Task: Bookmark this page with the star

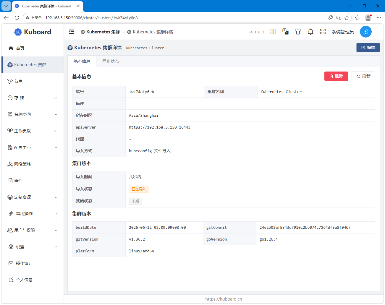Action: (347, 18)
